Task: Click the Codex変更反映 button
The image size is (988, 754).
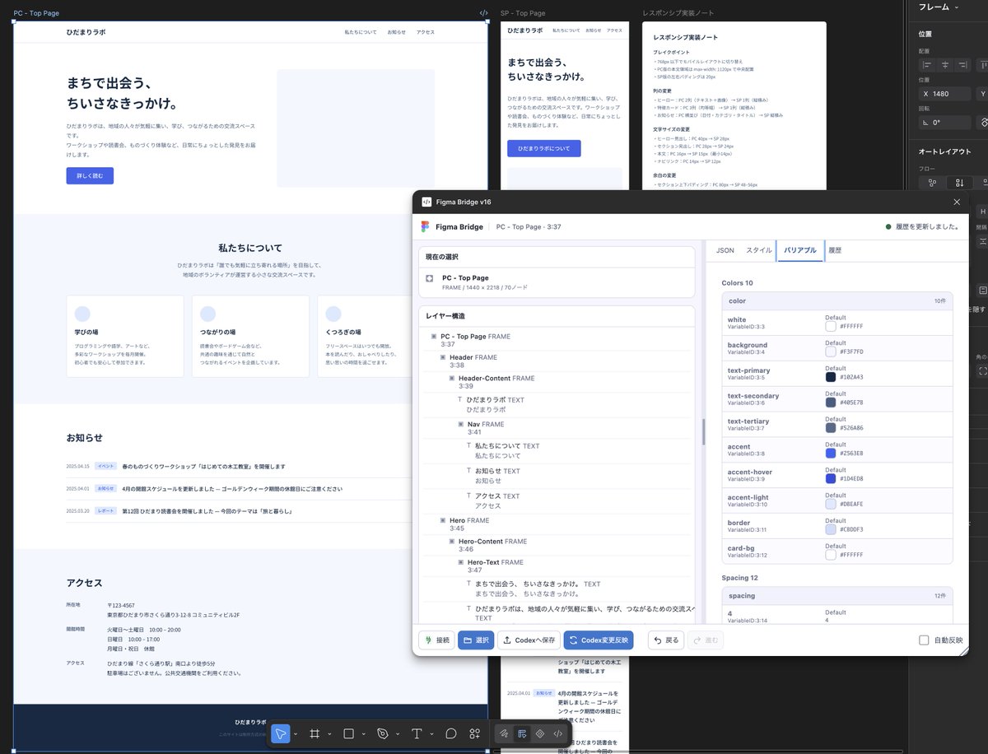Action: [x=599, y=640]
